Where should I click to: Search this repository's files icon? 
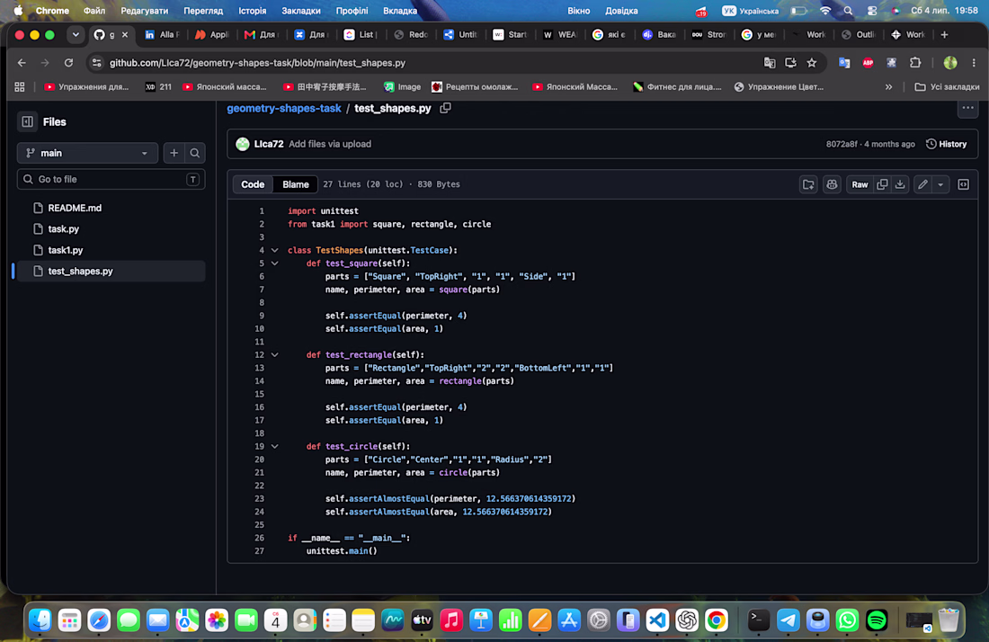pos(195,153)
